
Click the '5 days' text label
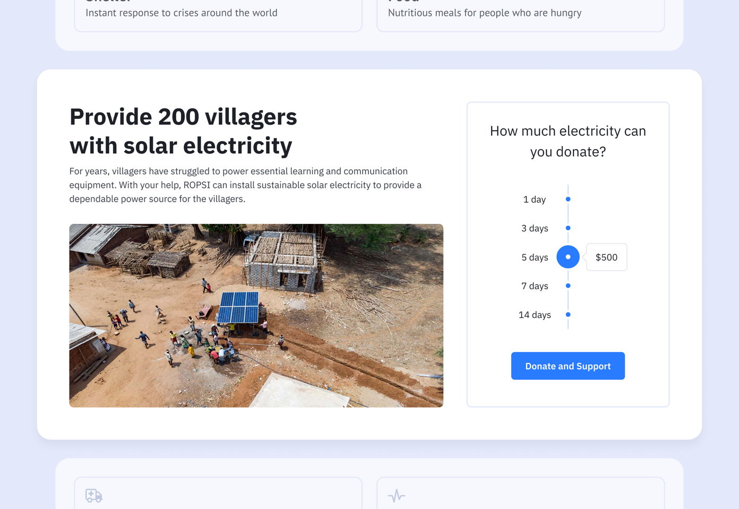tap(534, 257)
